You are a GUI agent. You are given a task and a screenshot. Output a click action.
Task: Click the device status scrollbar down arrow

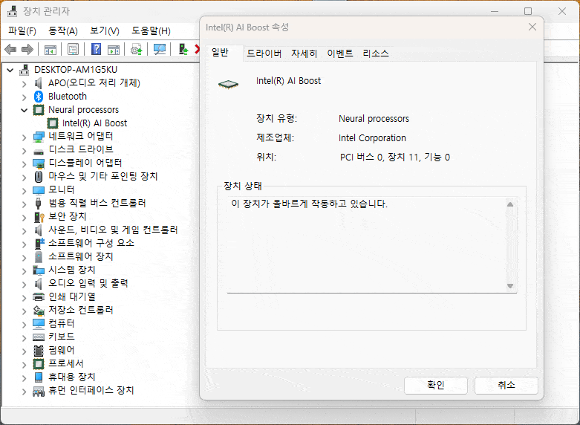coord(510,286)
